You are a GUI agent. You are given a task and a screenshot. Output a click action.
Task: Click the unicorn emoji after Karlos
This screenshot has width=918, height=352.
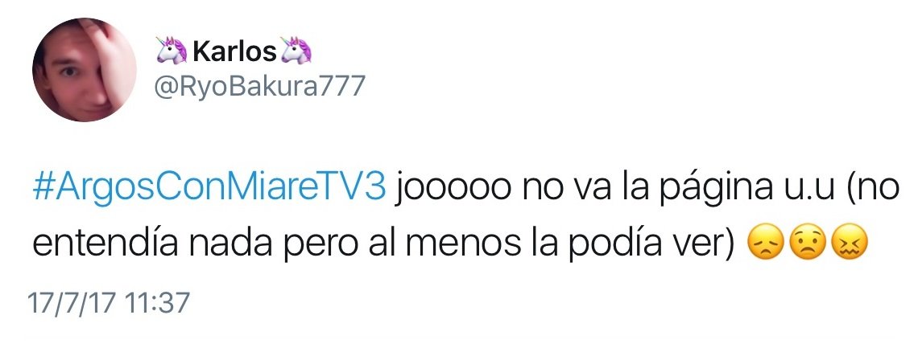click(x=296, y=51)
